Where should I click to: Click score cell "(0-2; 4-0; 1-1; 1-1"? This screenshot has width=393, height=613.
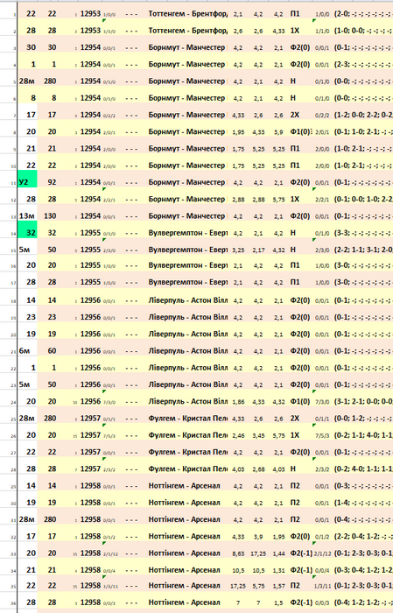(x=363, y=469)
